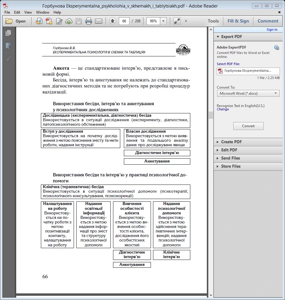Collapse the Export PDF section
285x300 pixels.
tap(231, 36)
